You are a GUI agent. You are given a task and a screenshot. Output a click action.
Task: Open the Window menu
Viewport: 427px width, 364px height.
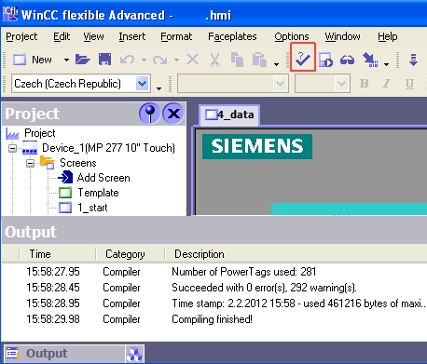[342, 36]
